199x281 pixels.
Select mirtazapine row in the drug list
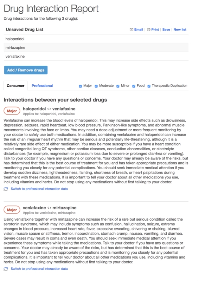[96, 48]
